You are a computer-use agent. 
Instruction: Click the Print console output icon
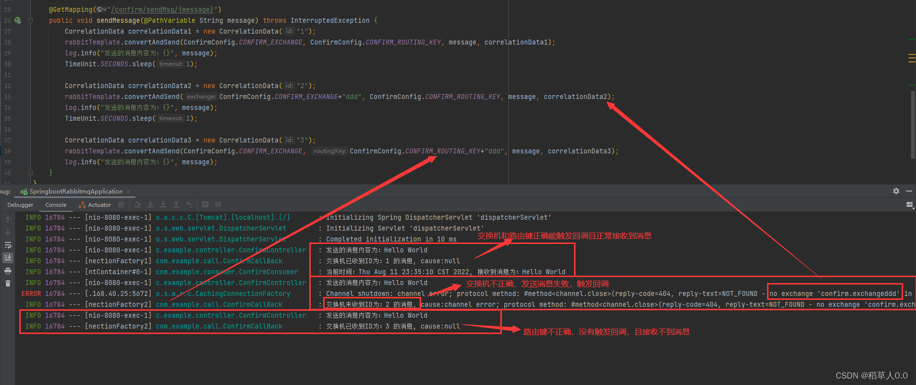[8, 271]
